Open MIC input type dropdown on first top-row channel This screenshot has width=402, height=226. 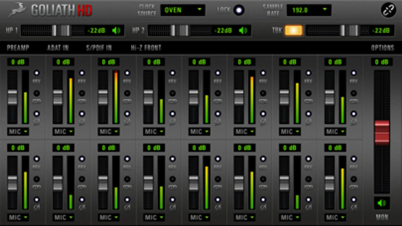(18, 132)
